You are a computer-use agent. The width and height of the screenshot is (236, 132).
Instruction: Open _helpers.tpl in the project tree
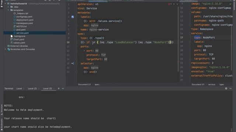pyautogui.click(x=22, y=14)
